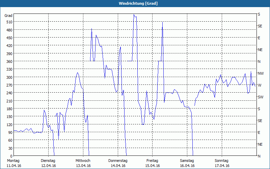Select the date "15.04.16"
Viewport: 270px width, 169px height.
[153, 166]
